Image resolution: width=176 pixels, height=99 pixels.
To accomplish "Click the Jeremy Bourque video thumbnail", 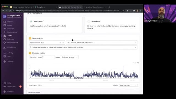I will point(160,13).
